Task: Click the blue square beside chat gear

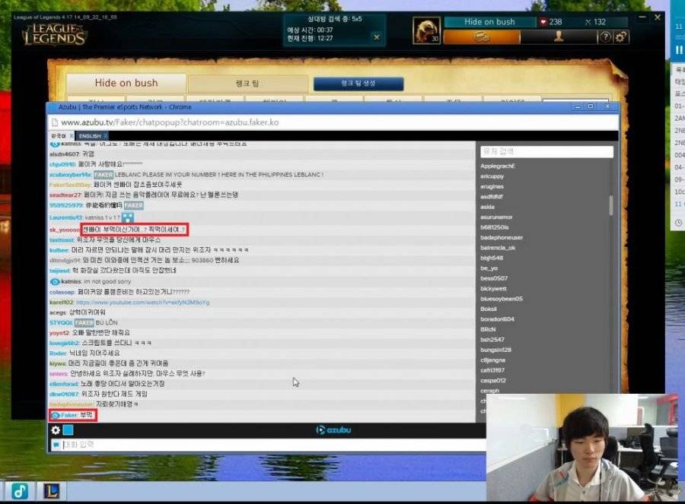Action: click(x=68, y=430)
